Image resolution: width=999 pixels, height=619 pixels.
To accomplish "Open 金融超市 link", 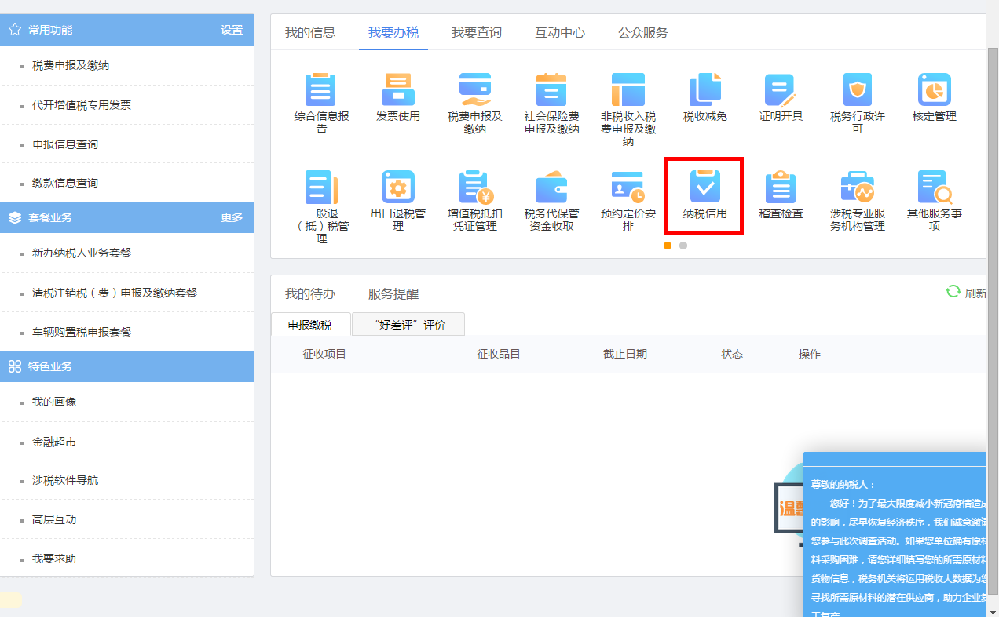I will [54, 442].
